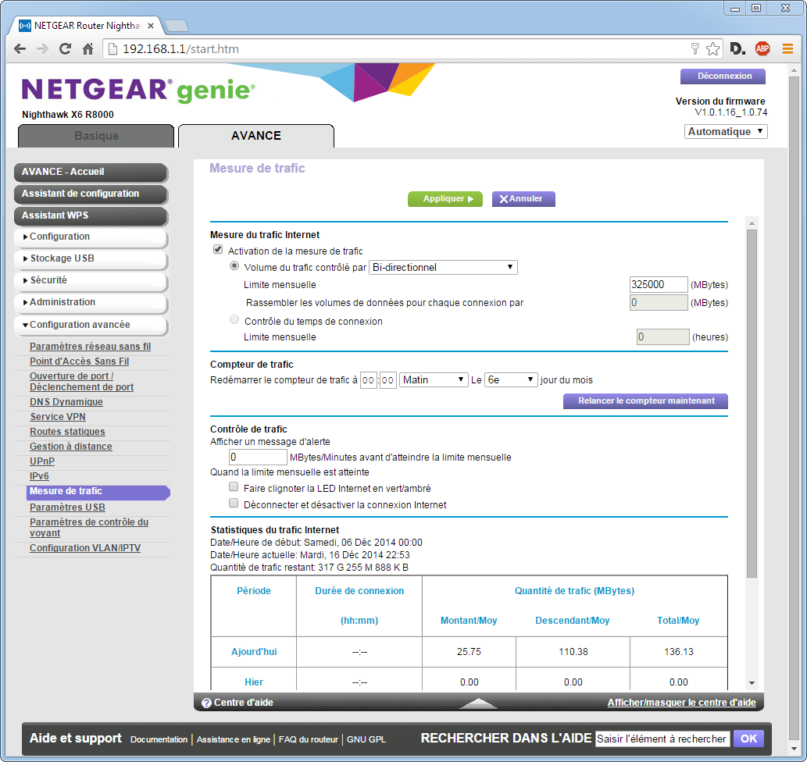Open Paramètres USB in the sidebar
Screen dimensions: 807x762
coord(67,507)
